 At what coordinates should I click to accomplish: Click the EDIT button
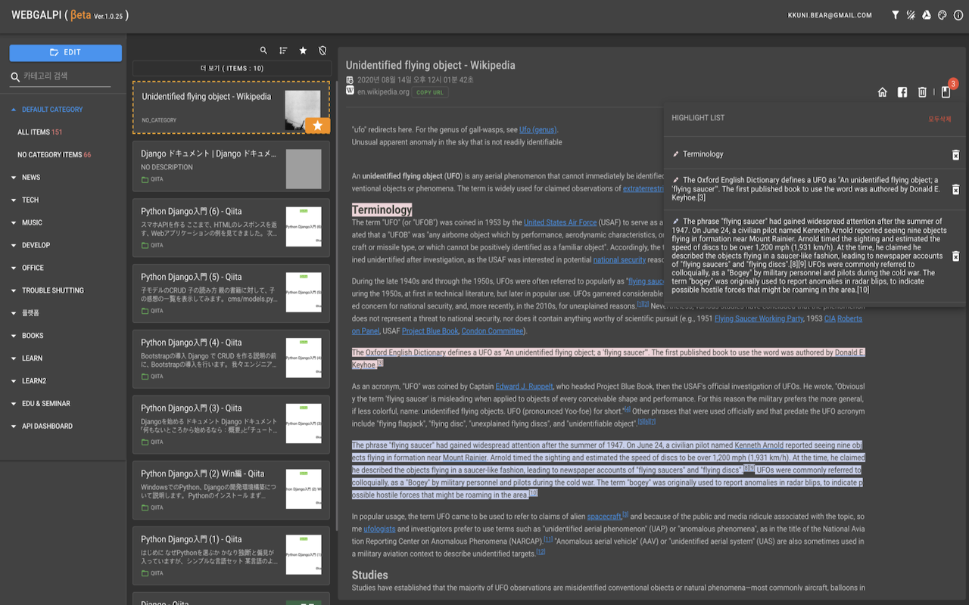pos(65,52)
